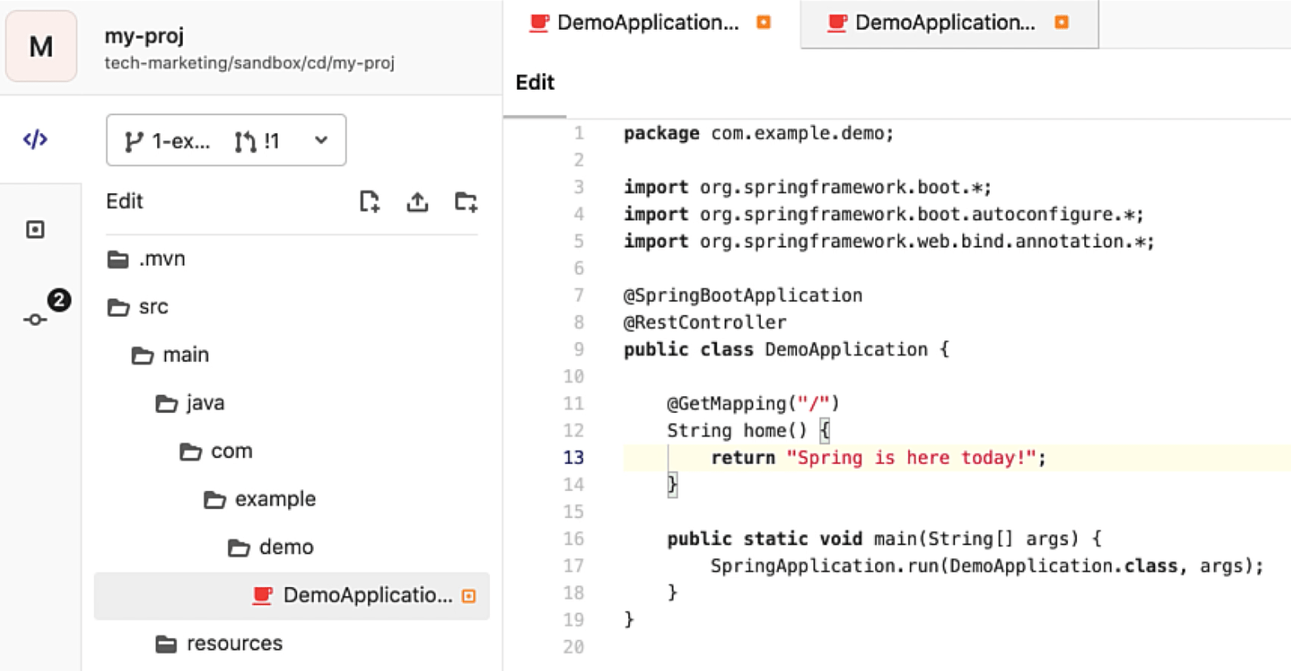Select the Edit tab above the editor
The height and width of the screenshot is (671, 1291).
pyautogui.click(x=535, y=83)
